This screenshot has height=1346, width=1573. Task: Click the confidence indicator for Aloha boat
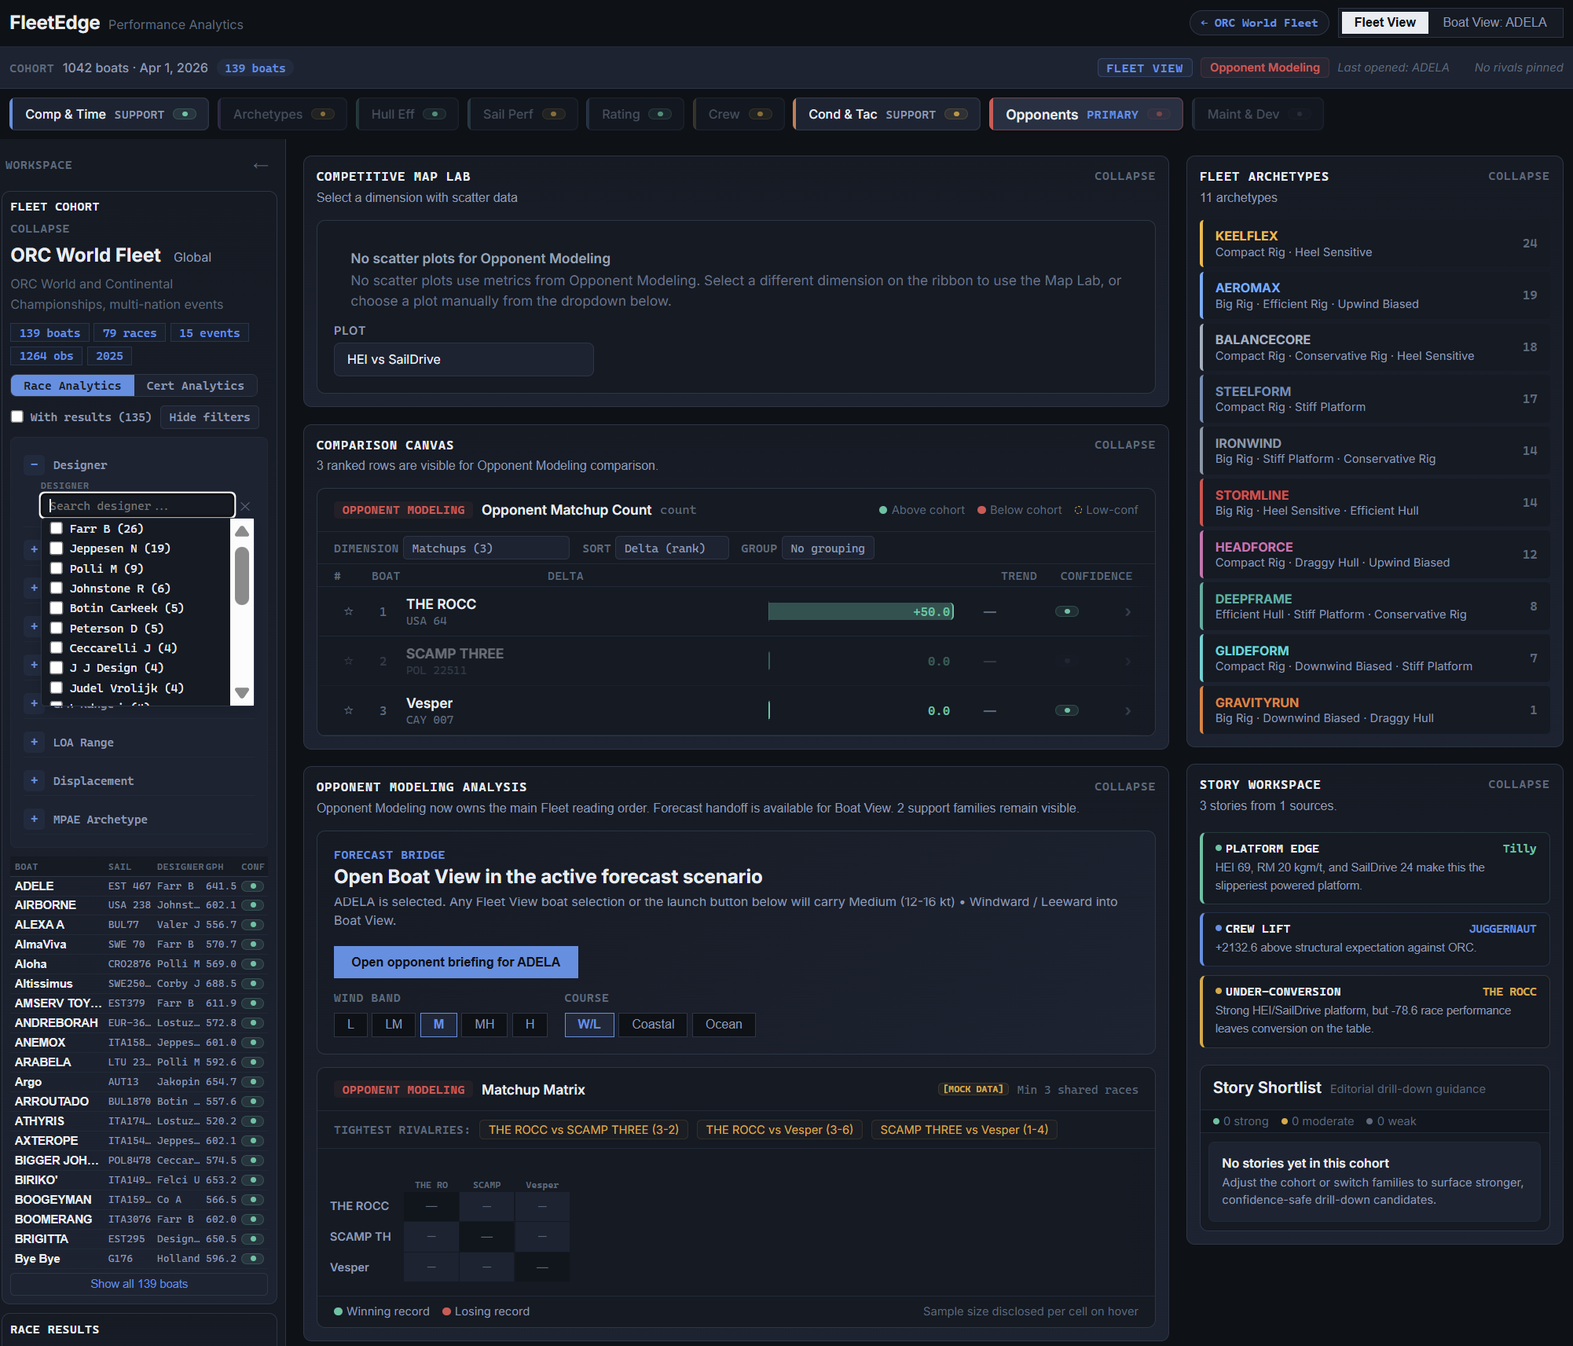[253, 964]
